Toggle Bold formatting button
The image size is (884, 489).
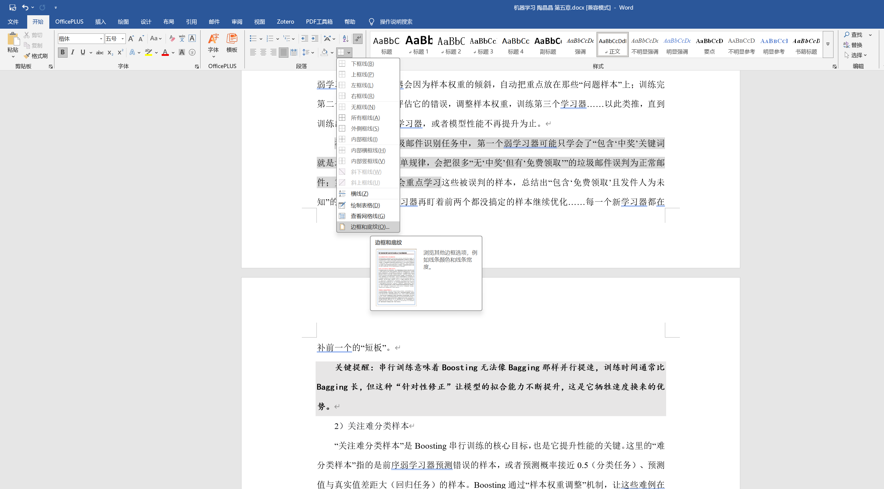coord(62,52)
